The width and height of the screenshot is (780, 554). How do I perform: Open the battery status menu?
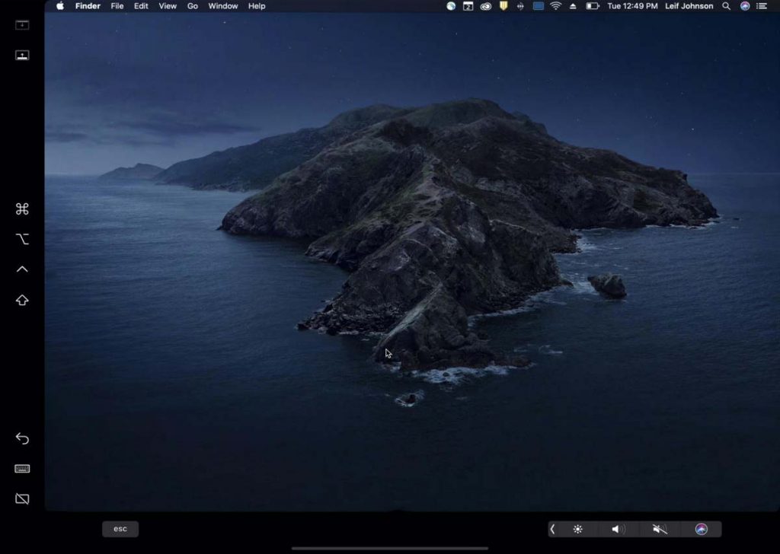pos(593,6)
